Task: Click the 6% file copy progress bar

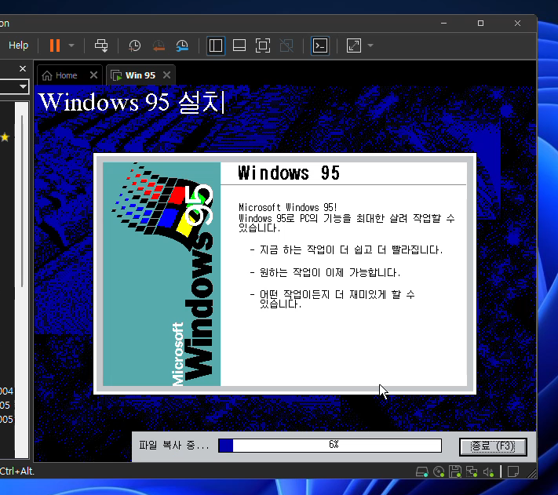Action: click(x=330, y=446)
